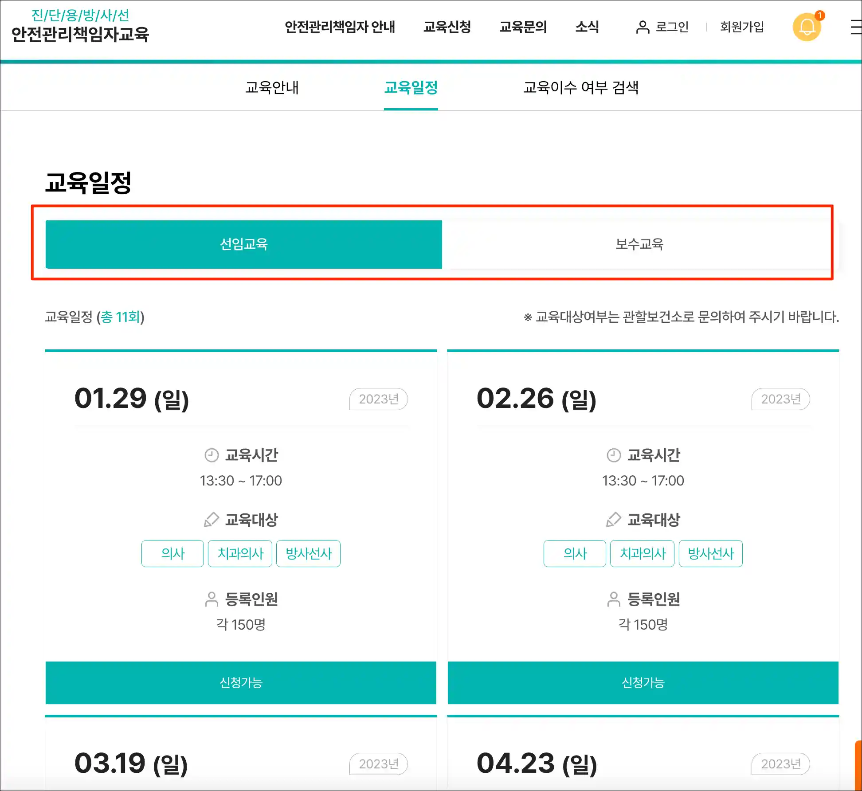Click the 방사선사 tag in the 01.29 card
862x791 pixels.
coord(309,553)
